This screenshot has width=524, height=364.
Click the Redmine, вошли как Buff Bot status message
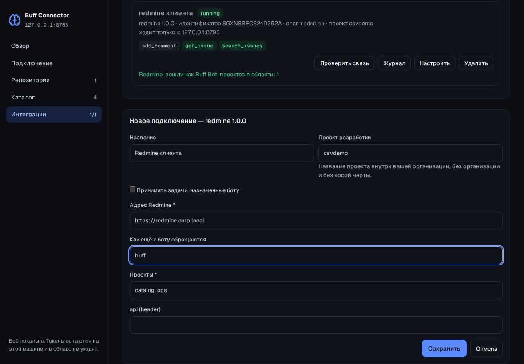click(x=209, y=75)
